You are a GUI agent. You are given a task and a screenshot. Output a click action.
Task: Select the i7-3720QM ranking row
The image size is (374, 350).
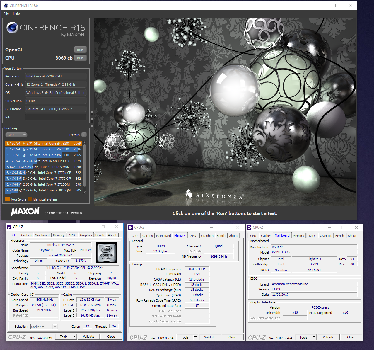(x=44, y=184)
